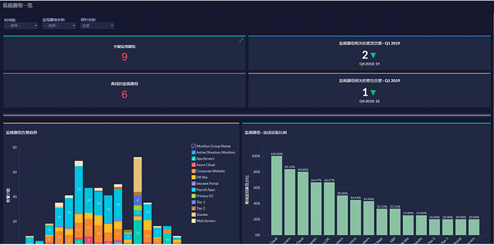Select the 42.86% bar
The width and height of the screenshot is (494, 245).
(369, 218)
